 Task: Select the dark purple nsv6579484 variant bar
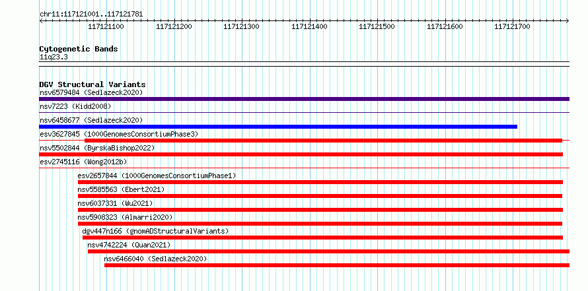click(x=304, y=99)
